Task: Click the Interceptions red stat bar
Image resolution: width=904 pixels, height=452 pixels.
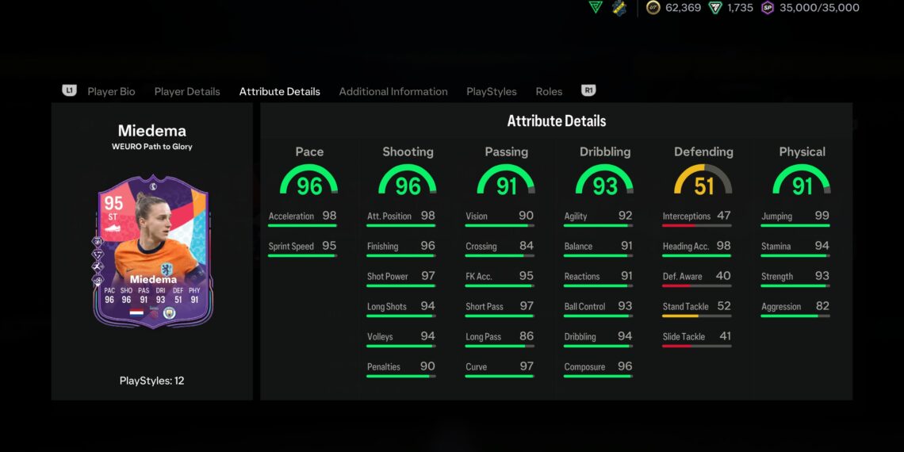Action: click(697, 226)
